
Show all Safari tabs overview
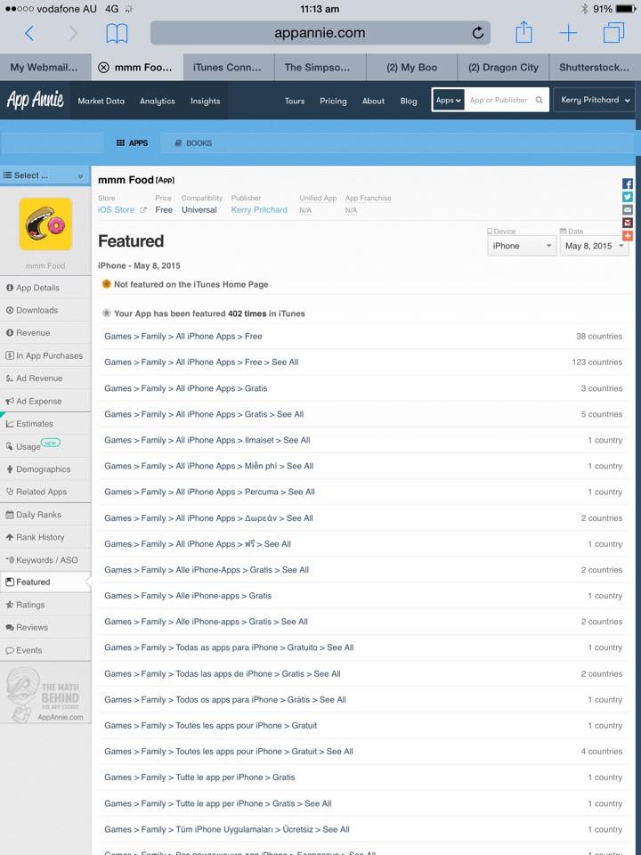pyautogui.click(x=613, y=33)
